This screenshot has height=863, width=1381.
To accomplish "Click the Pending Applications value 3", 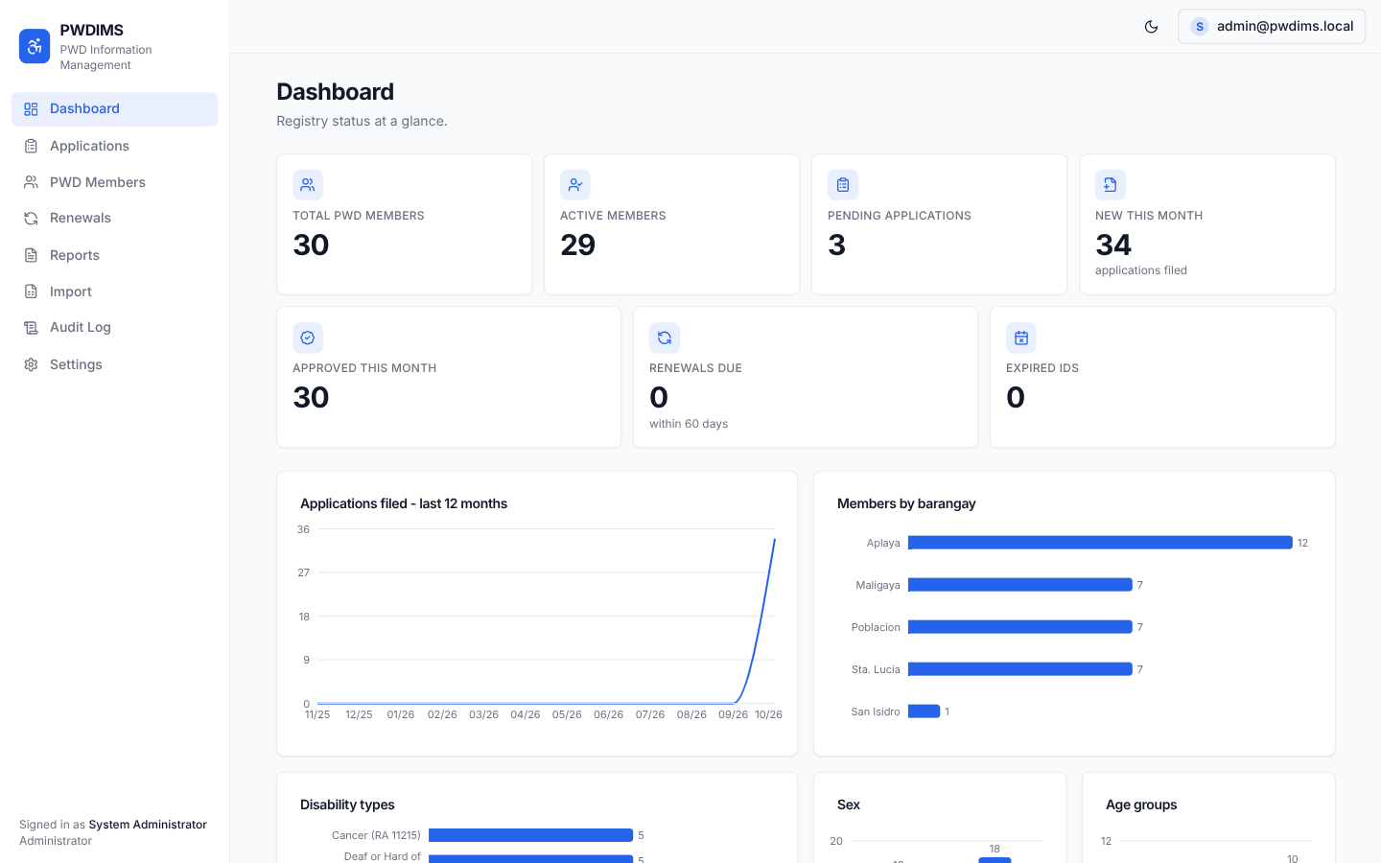I will point(837,245).
